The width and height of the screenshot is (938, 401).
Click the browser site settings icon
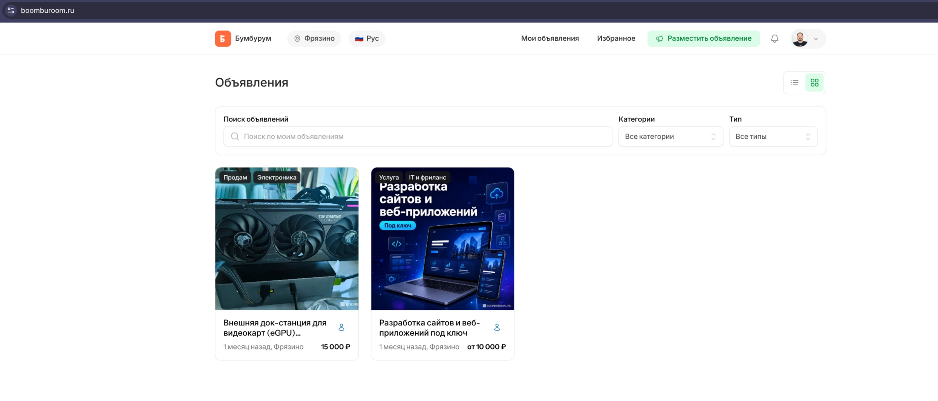[11, 11]
